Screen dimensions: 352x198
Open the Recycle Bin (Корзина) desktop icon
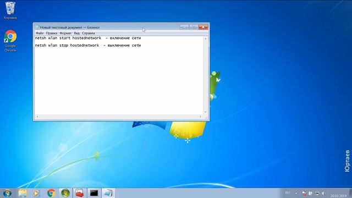pos(10,10)
